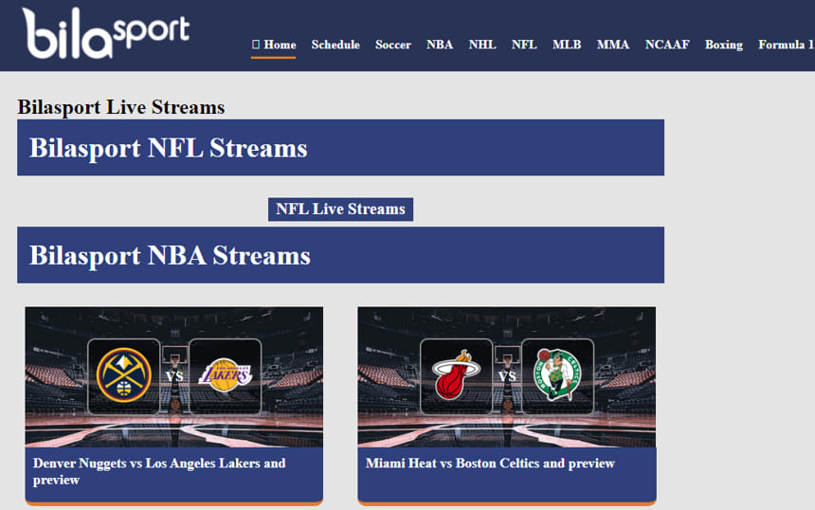
Task: Go to the Soccer section
Action: click(393, 45)
